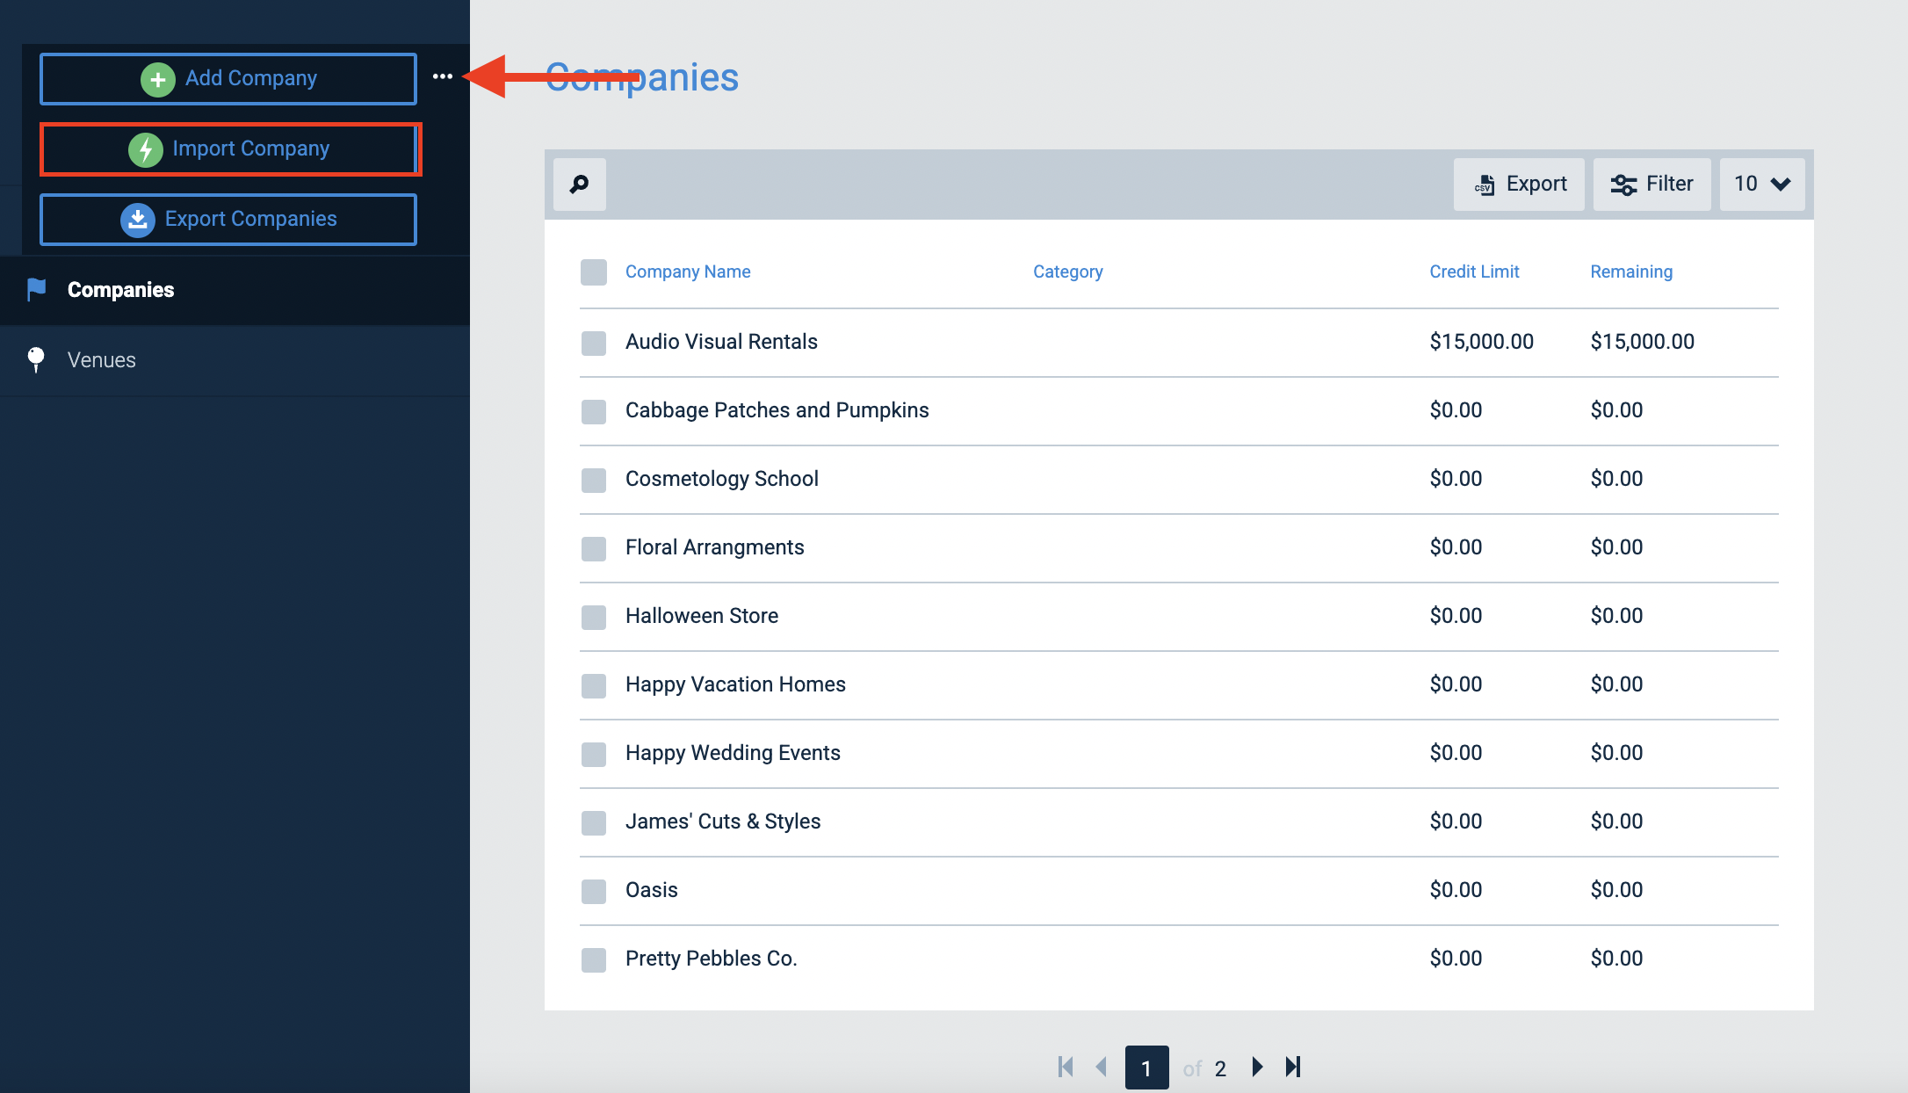The width and height of the screenshot is (1908, 1093).
Task: Check the Audio Visual Rentals row checkbox
Action: point(594,343)
